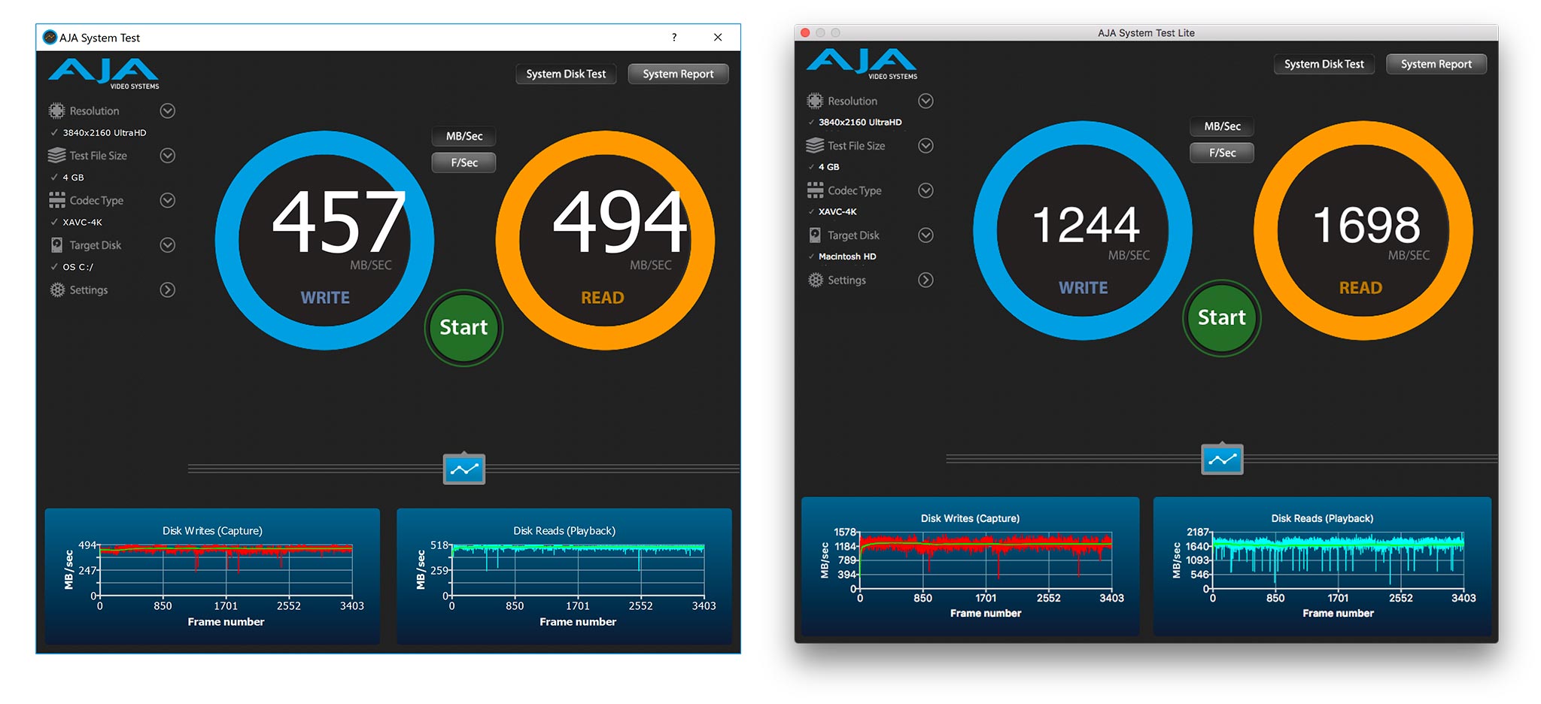
Task: Click 1698 MB/sec read gauge, Lite window
Action: pos(1363,231)
